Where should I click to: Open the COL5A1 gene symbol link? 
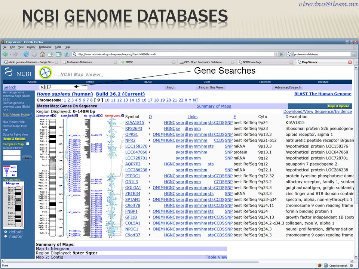pyautogui.click(x=132, y=223)
